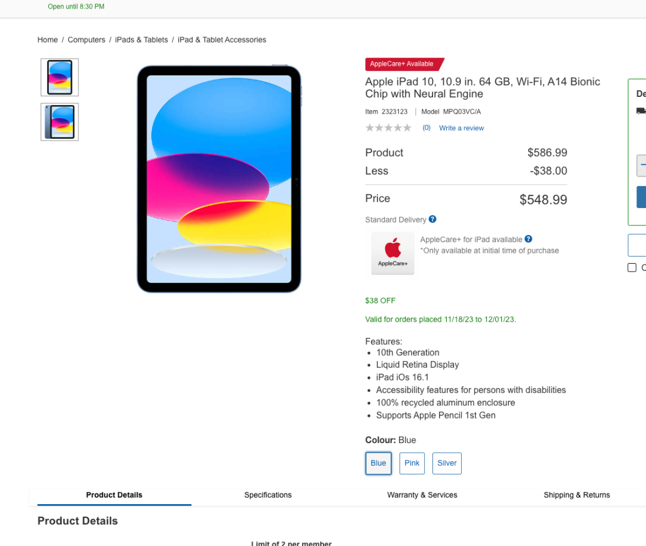The width and height of the screenshot is (646, 546).
Task: Select the Pink colour option
Action: click(x=412, y=463)
